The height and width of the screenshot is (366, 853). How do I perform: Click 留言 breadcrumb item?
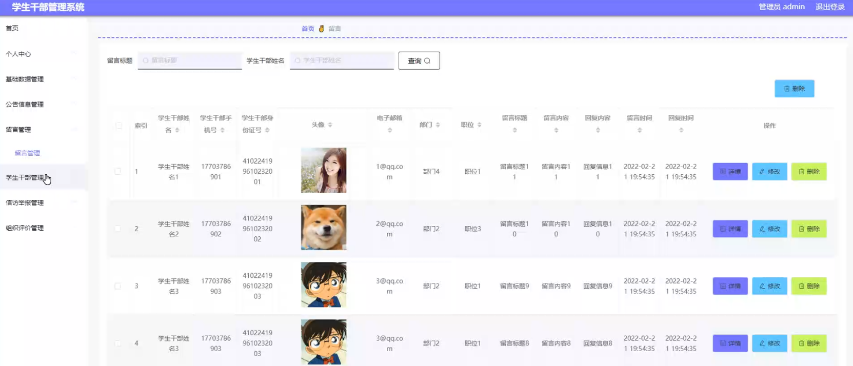(335, 29)
